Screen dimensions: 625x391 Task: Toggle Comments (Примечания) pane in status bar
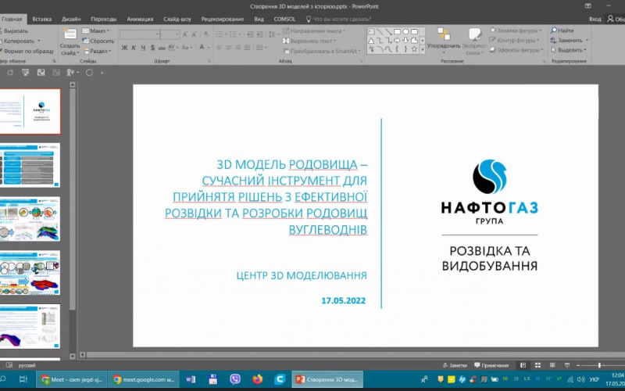click(491, 365)
